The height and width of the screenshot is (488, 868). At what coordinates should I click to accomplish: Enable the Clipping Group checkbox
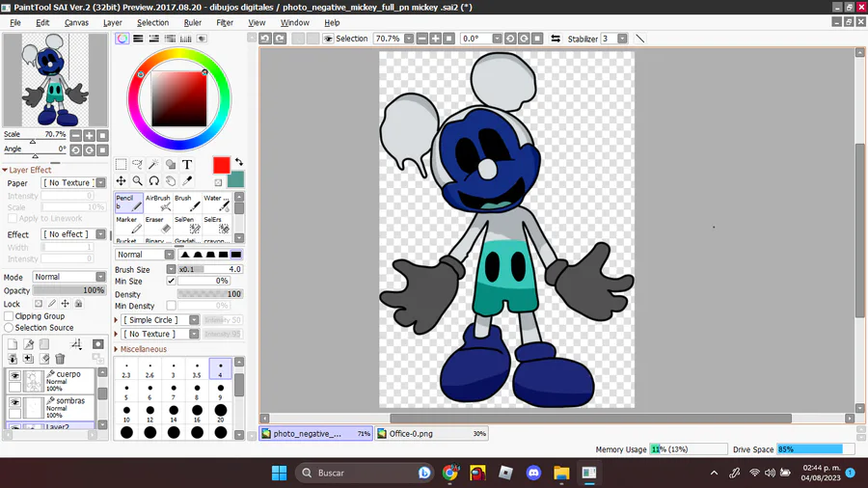click(9, 316)
